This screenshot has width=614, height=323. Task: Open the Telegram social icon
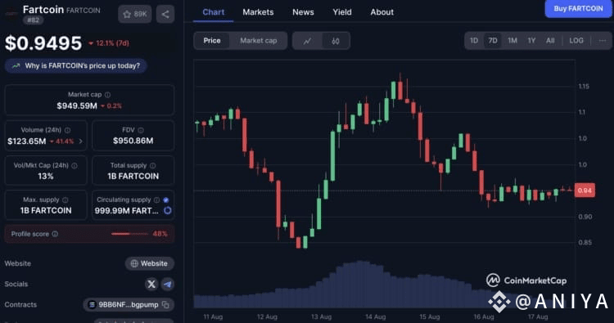(168, 284)
